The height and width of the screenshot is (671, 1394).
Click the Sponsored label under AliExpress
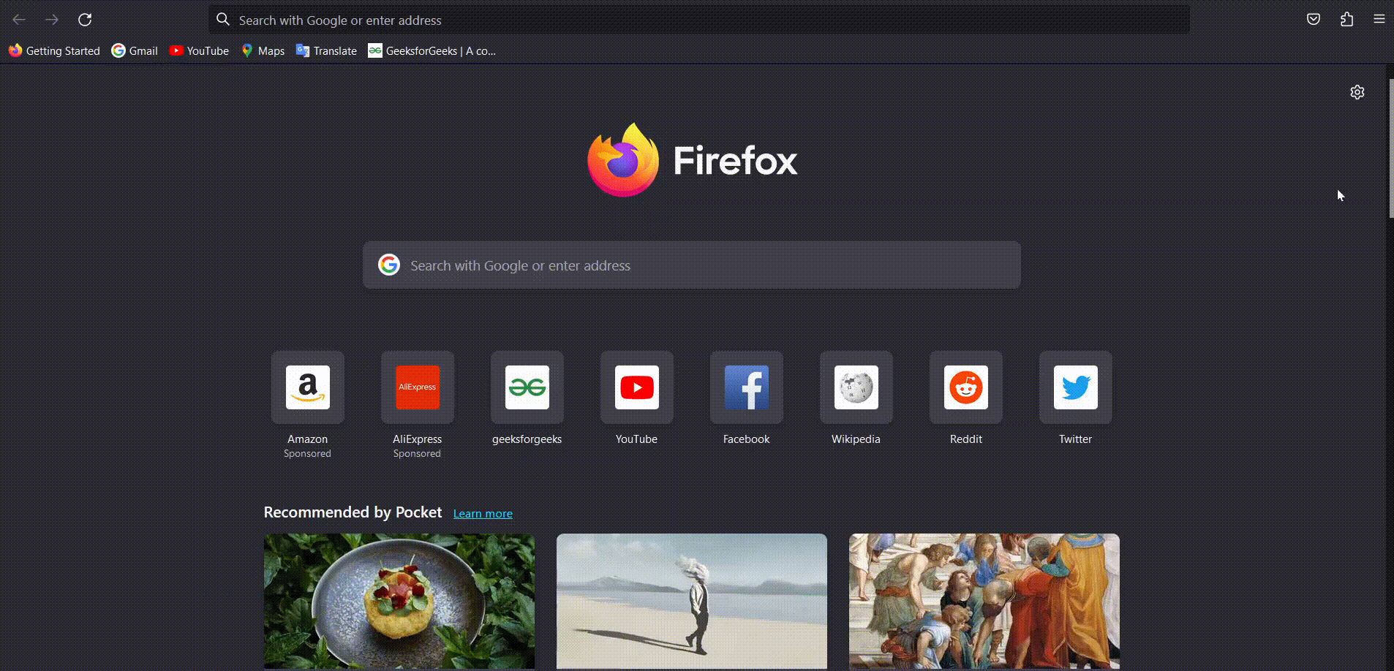click(417, 454)
